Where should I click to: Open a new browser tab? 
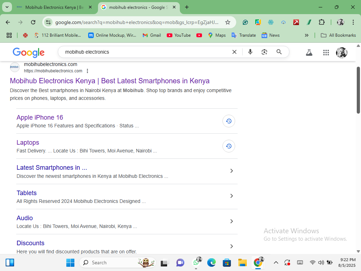187,7
